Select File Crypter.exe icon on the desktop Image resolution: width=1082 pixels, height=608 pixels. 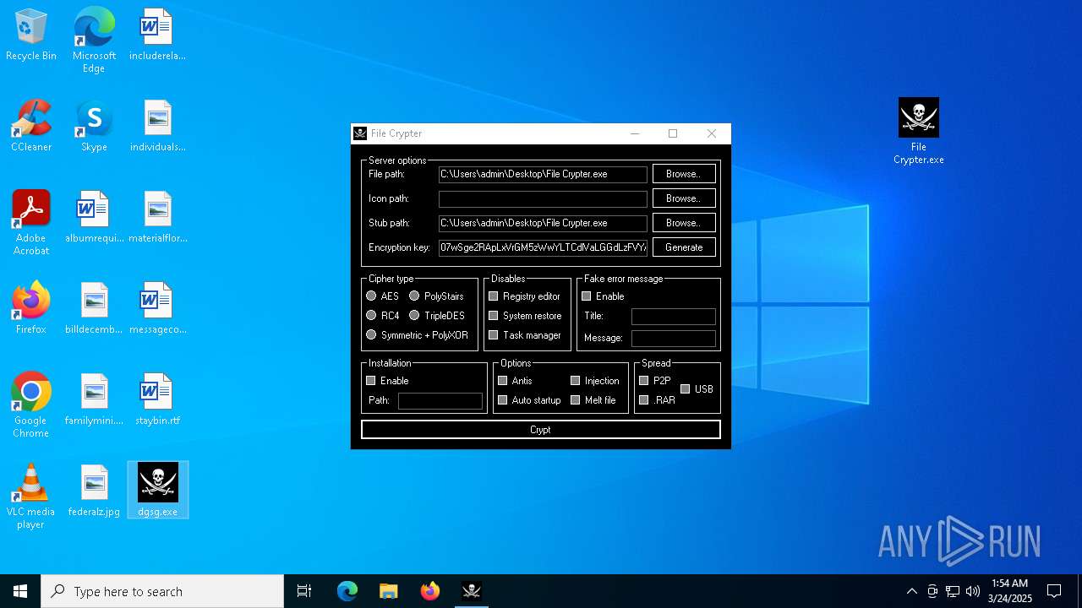(x=919, y=131)
